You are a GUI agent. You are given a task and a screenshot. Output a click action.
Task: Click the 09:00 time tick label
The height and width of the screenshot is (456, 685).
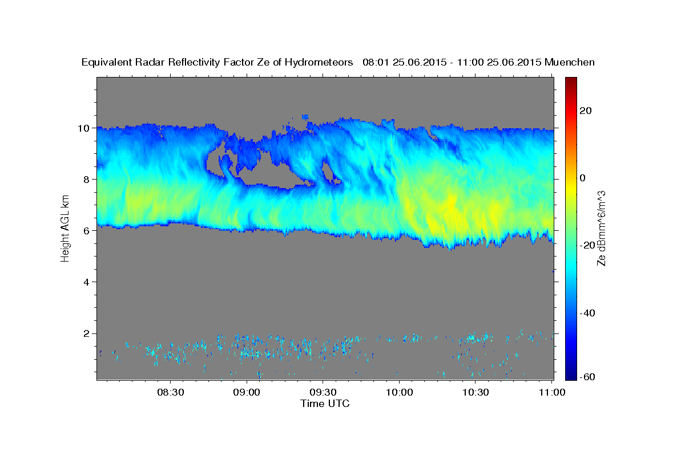[x=247, y=393]
